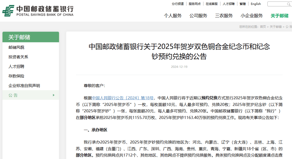Open the 个人服务 navigation menu
Screen dimensions: 292x159
[172, 16]
